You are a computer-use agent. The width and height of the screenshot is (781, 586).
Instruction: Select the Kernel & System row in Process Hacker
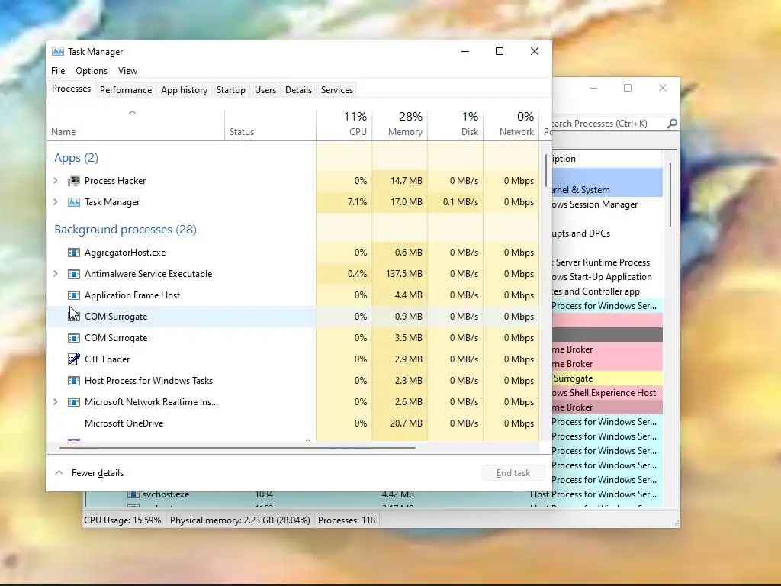tap(607, 190)
